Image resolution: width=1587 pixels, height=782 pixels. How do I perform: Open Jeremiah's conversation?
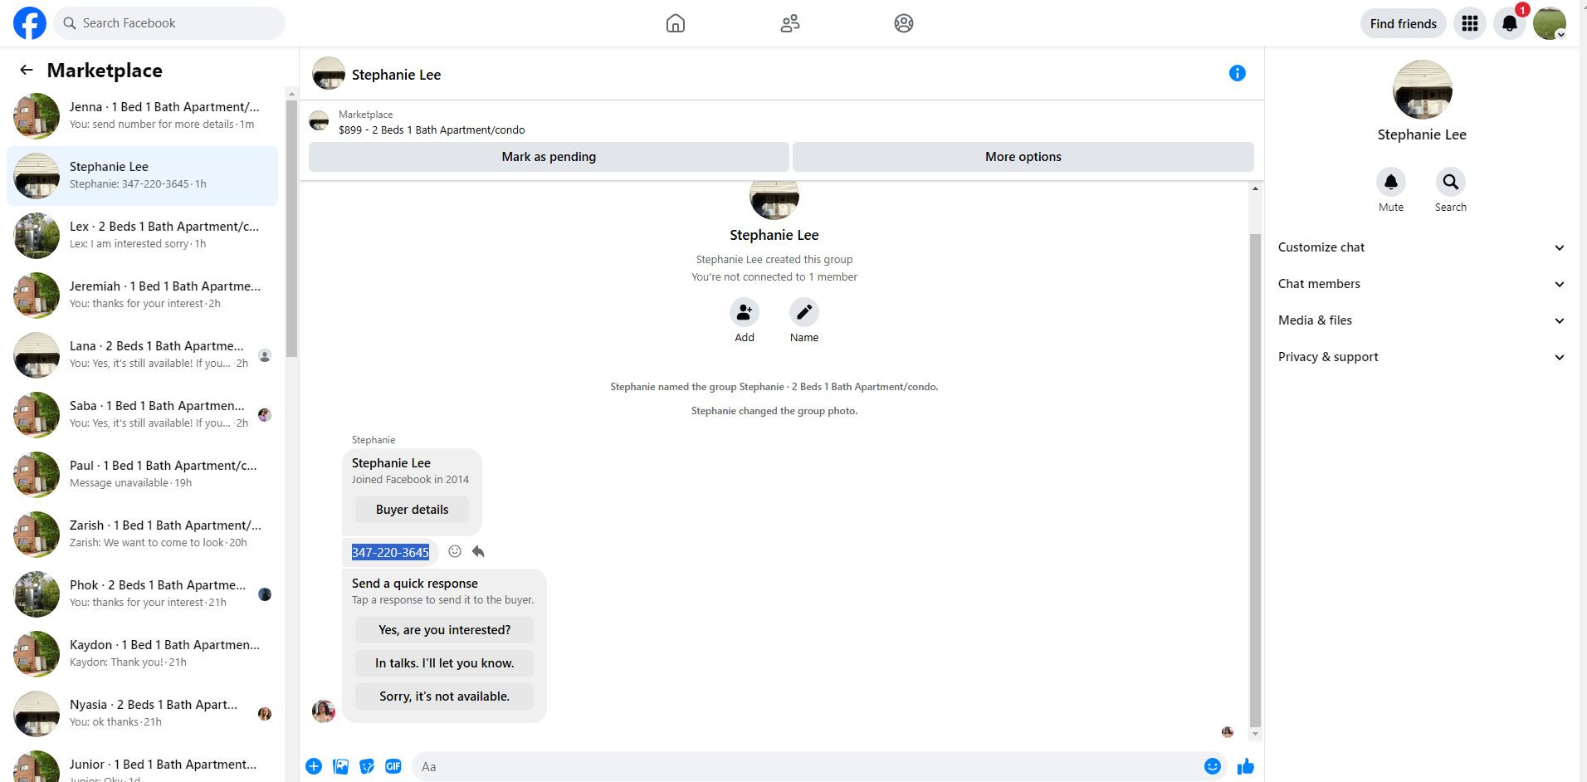[x=143, y=296]
